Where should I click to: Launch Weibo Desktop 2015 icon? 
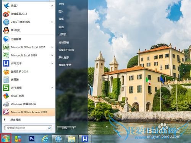tap(6, 14)
